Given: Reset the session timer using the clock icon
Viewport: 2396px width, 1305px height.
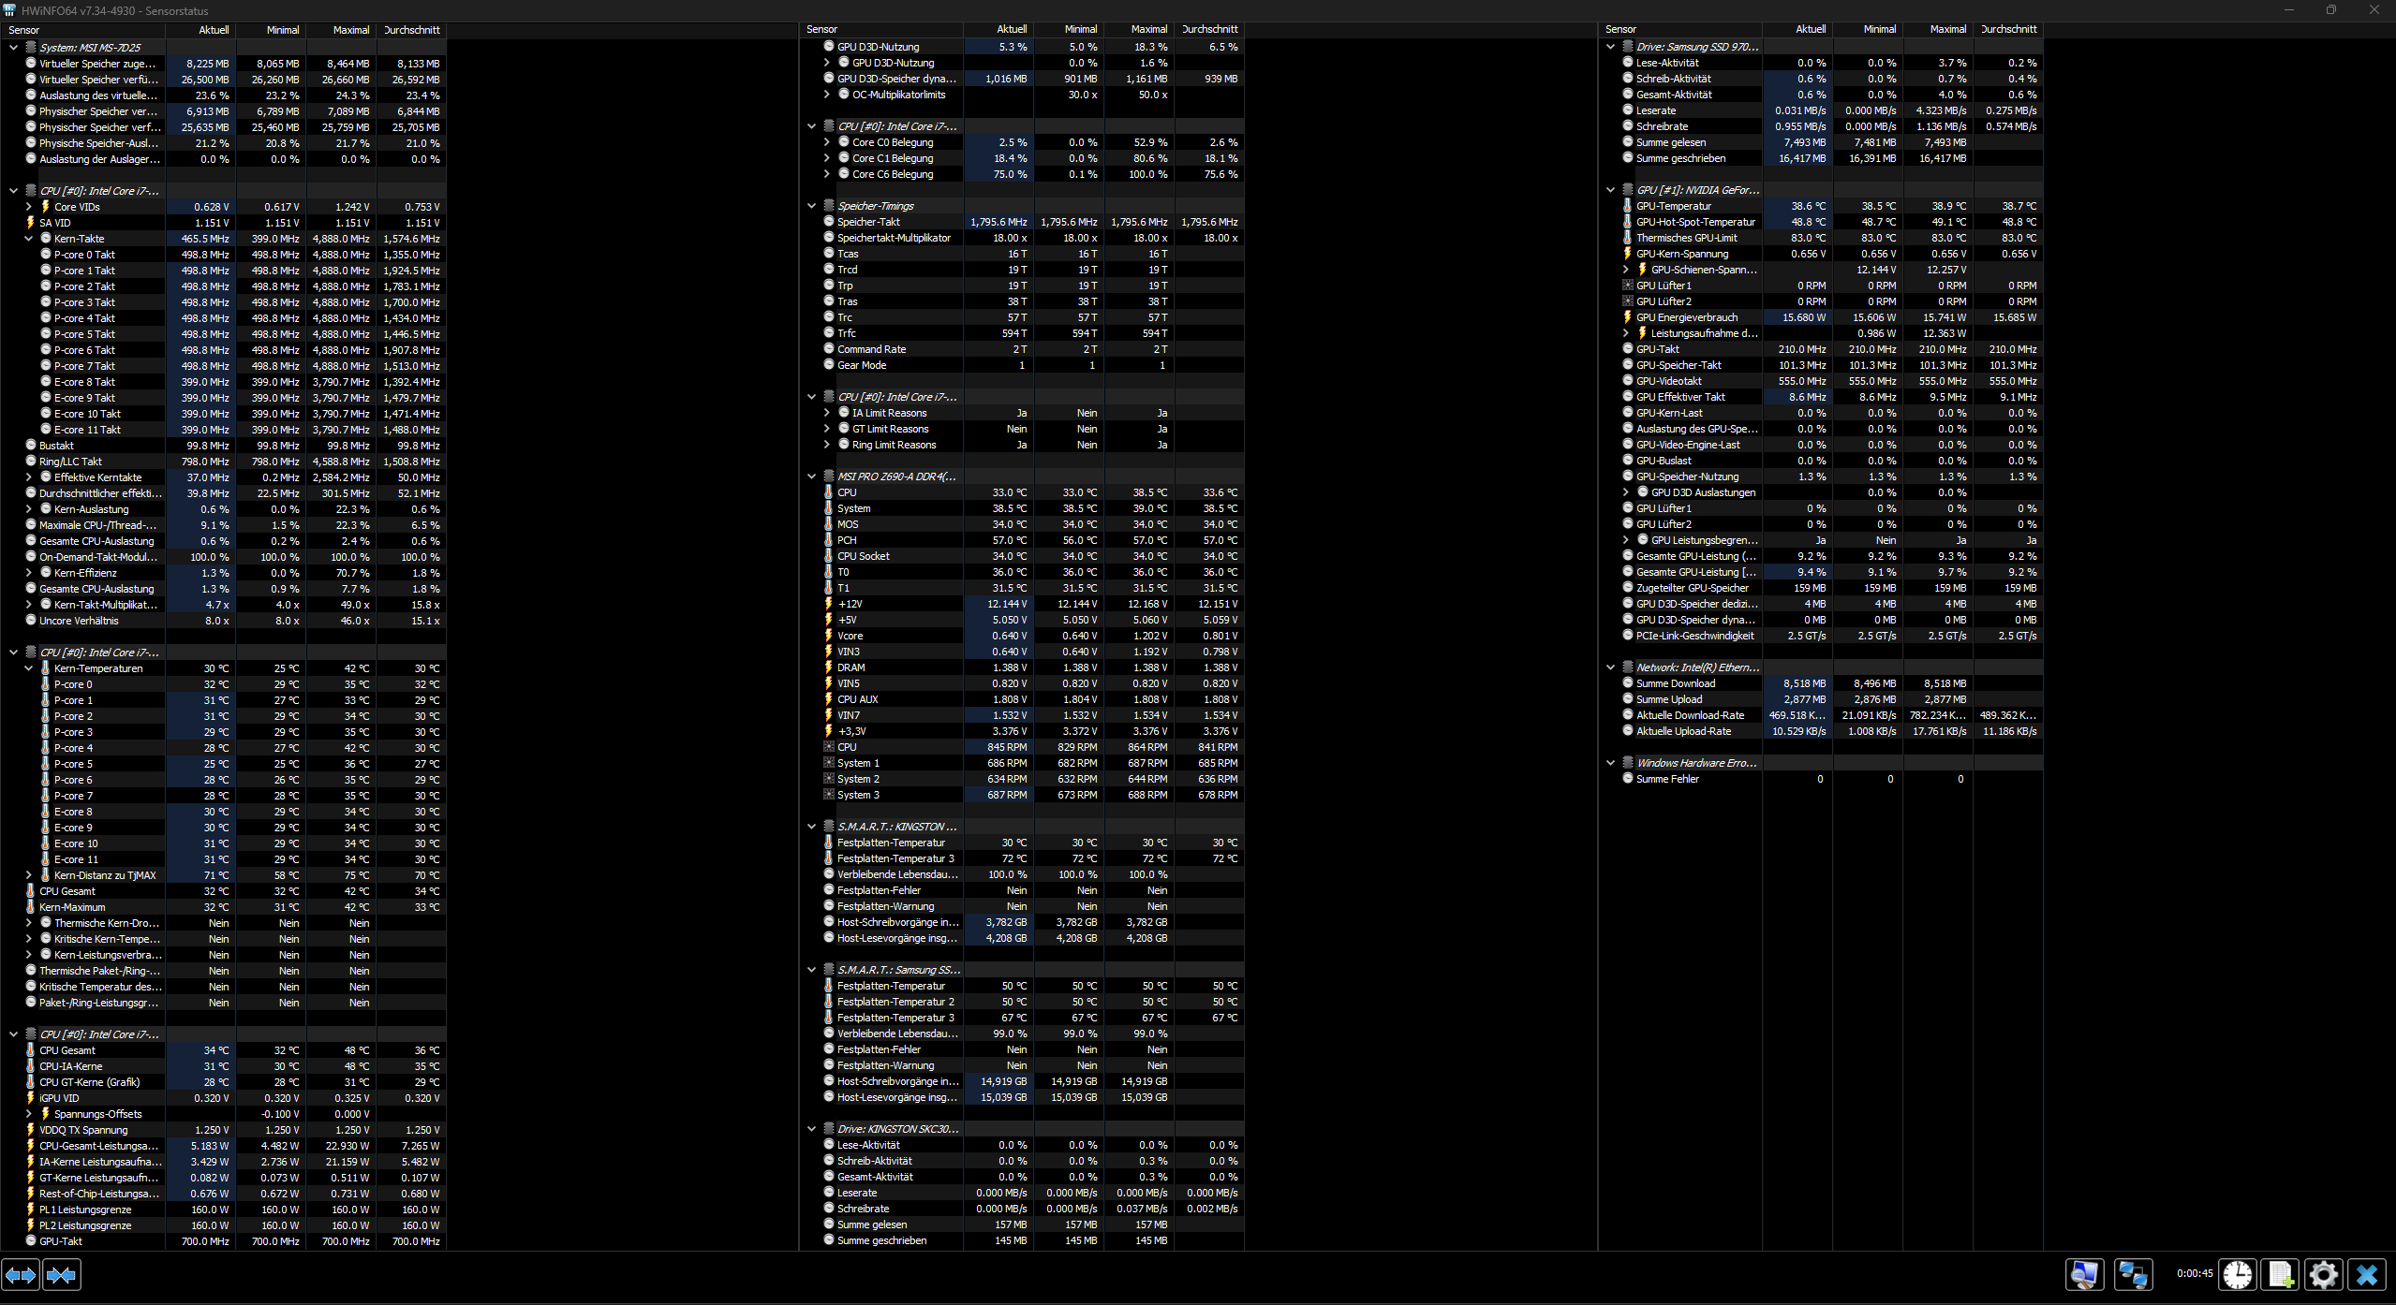Looking at the screenshot, I should pyautogui.click(x=2236, y=1274).
